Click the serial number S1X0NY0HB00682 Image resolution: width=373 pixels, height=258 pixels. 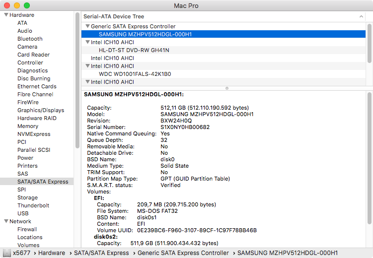pyautogui.click(x=185, y=127)
